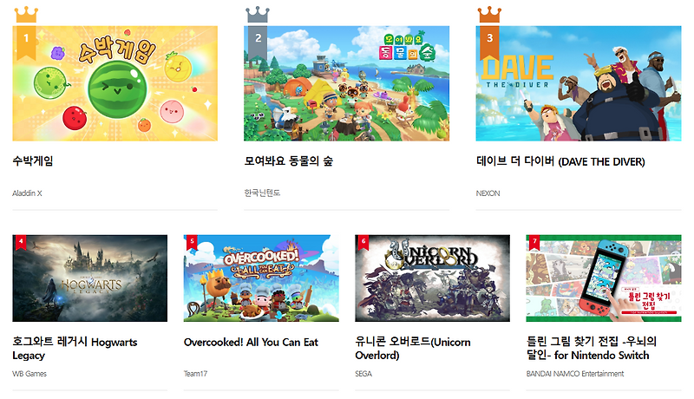Open the Dave the Diver banner image

(x=579, y=83)
